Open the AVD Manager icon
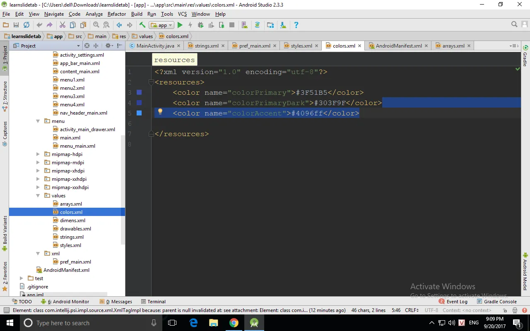The height and width of the screenshot is (331, 530). click(244, 25)
